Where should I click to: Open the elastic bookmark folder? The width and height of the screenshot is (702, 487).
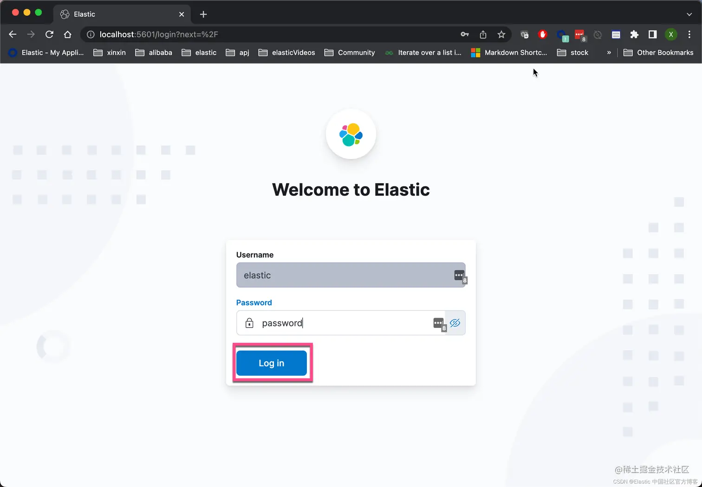[x=199, y=52]
